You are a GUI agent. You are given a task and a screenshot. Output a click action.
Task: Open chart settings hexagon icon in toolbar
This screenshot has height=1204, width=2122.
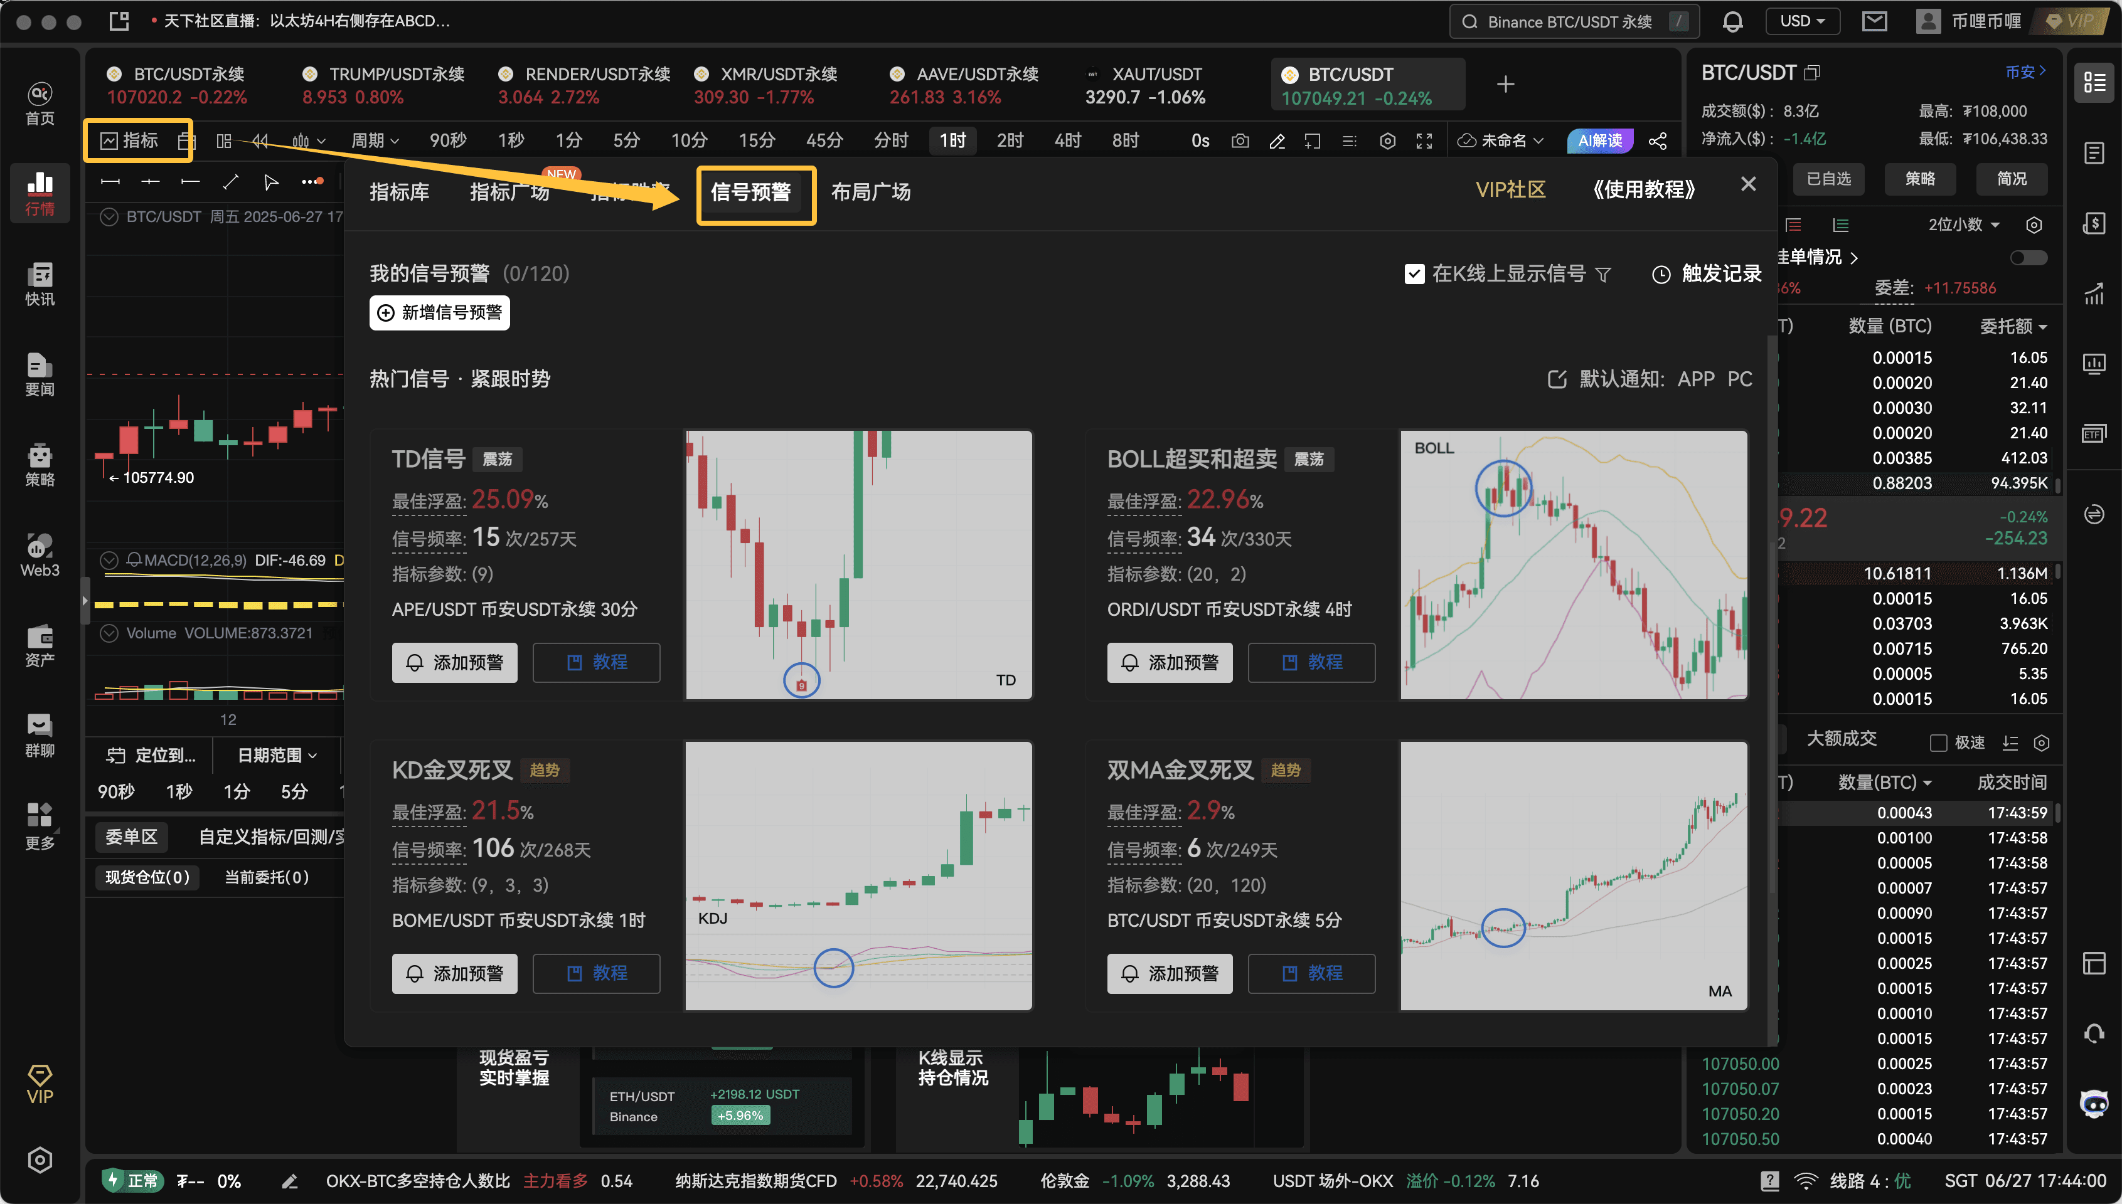(1387, 140)
